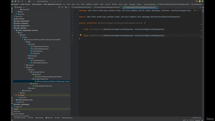Screen dimensions: 215x121
Task: Click UTF-8 encoding in status bar
Action: pos(191,120)
